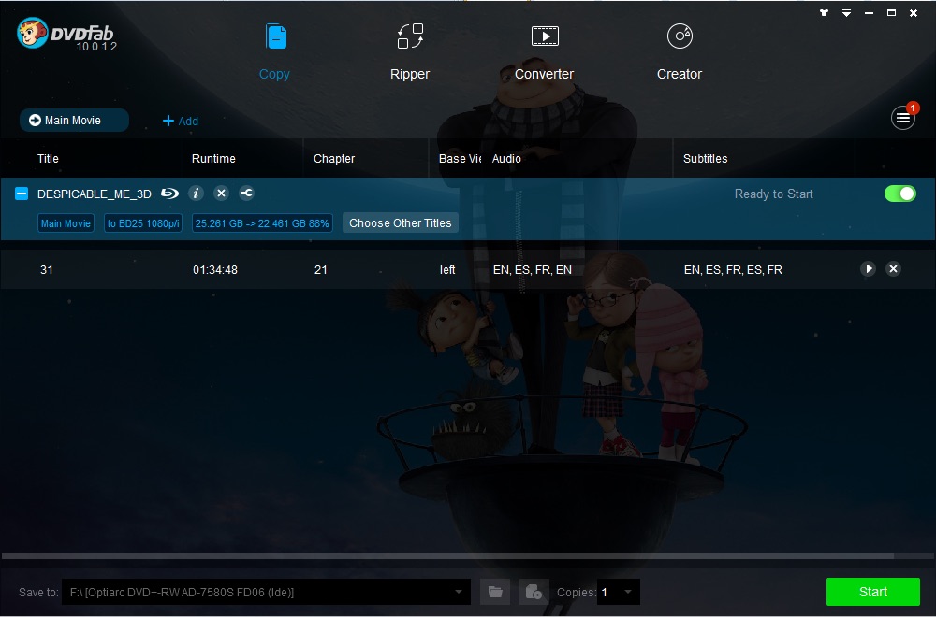Screen dimensions: 936x617
Task: Click the chapter count 21
Action: [320, 270]
